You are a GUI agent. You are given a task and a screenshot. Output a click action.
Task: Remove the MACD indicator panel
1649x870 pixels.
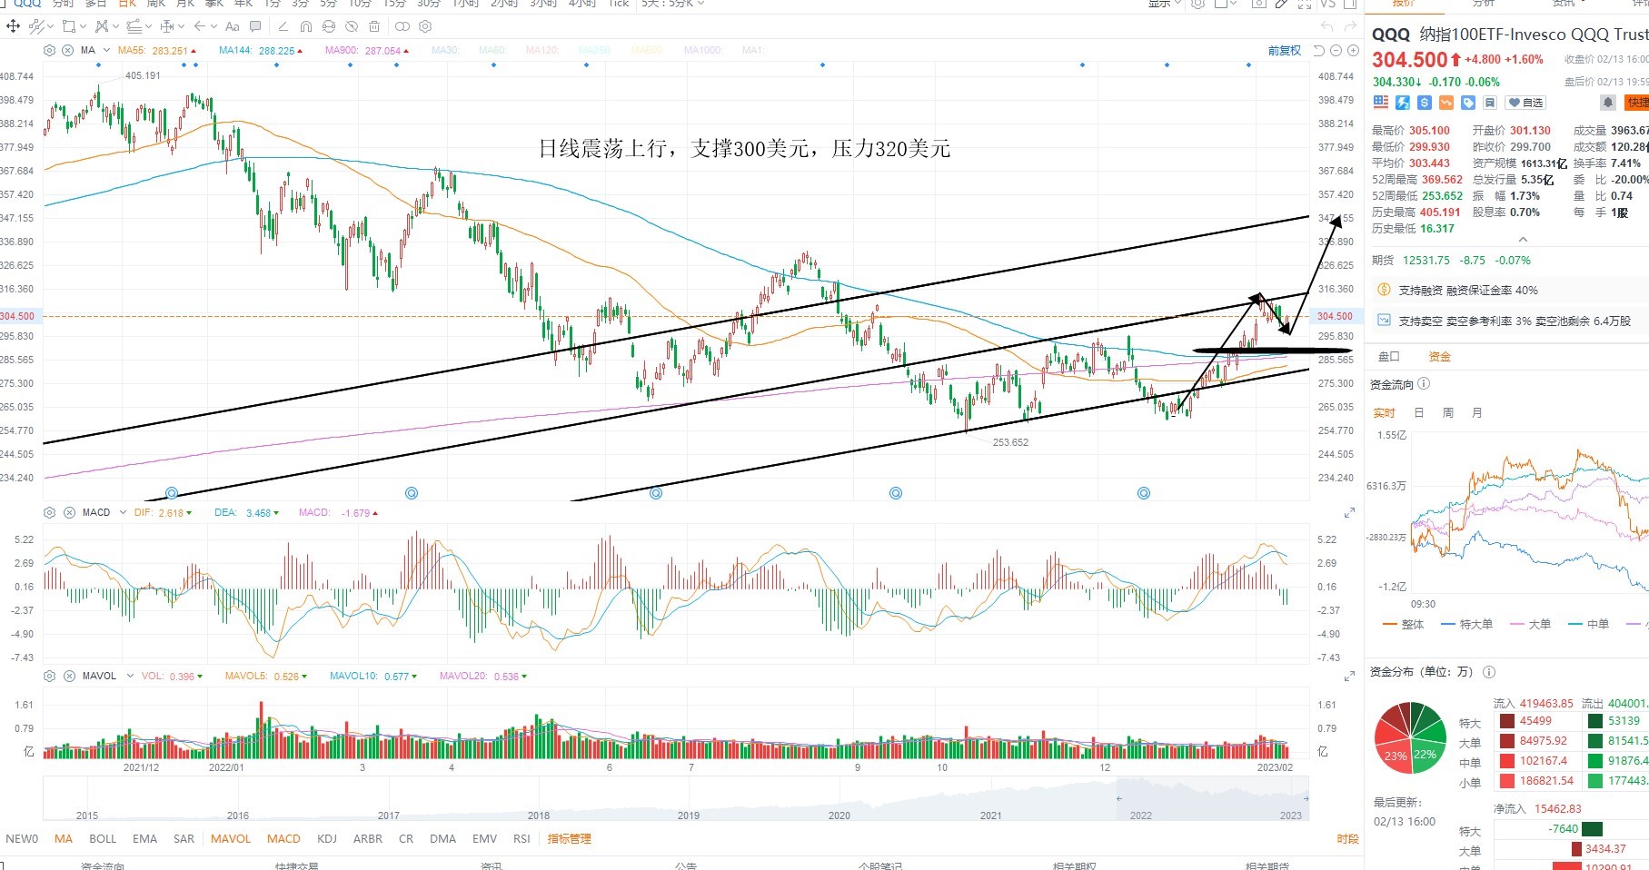click(69, 513)
